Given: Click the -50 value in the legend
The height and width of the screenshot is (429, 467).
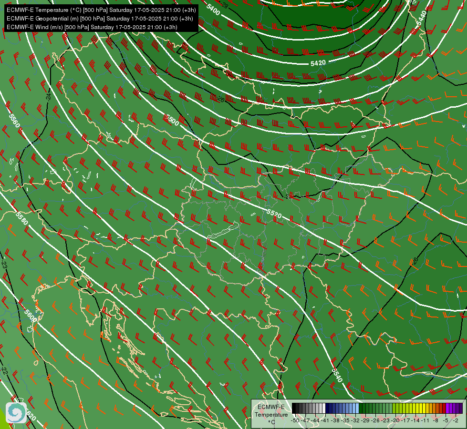Looking at the screenshot, I should 295,420.
